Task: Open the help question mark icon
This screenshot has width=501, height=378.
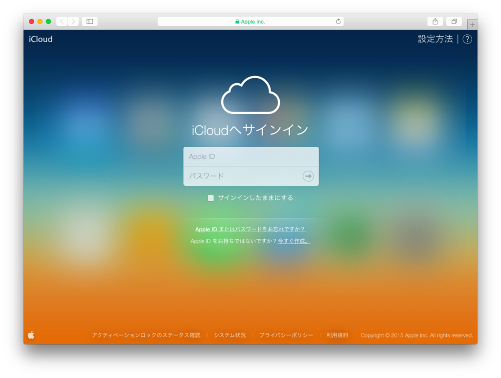Action: pos(467,39)
